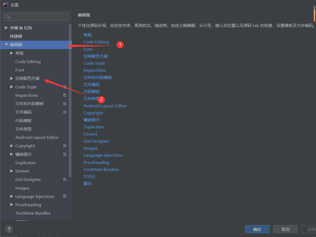Viewport: 316px width, 237px height.
Task: Open the 文本编码 link
Action: (92, 84)
